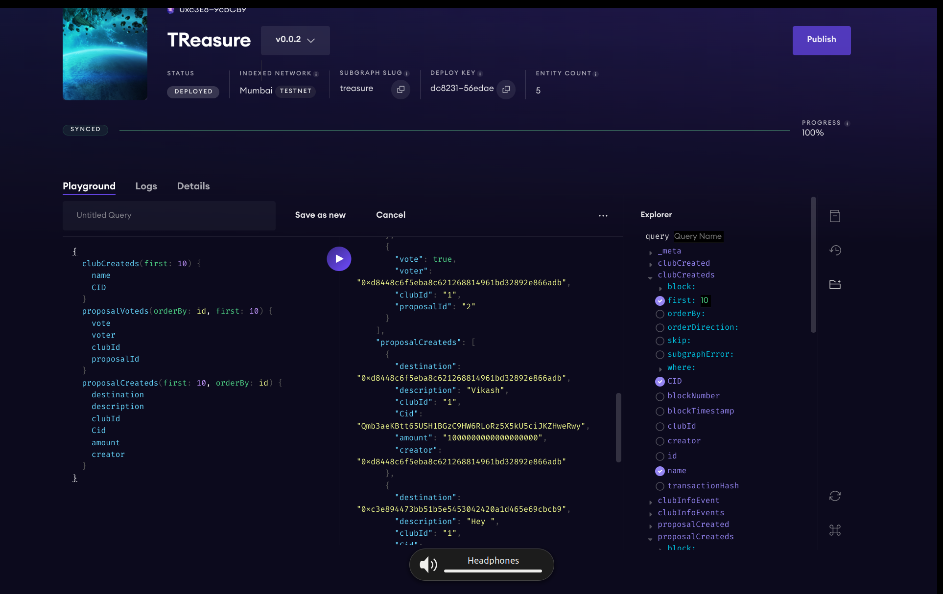
Task: Check the transactionHash field
Action: [660, 486]
